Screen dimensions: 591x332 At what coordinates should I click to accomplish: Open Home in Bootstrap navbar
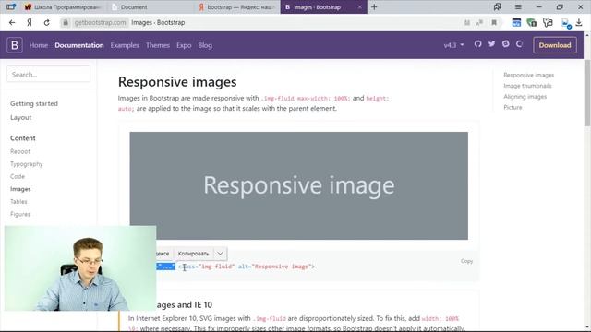(39, 45)
